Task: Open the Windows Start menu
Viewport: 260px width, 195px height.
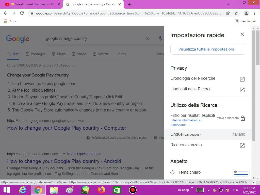Action: [x=7, y=190]
